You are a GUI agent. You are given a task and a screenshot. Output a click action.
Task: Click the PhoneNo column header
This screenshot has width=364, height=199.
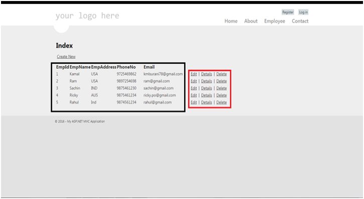point(126,67)
